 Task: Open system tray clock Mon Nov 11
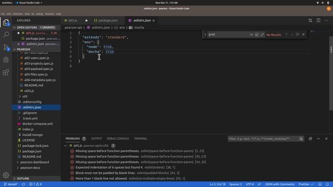[166, 3]
